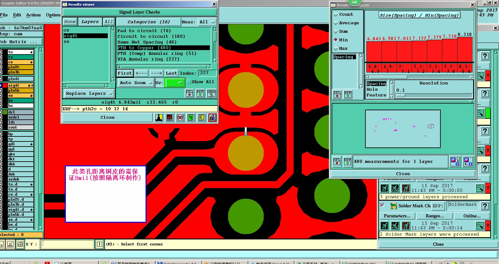Click second run icon in power/ground check row
Screen dimensions: 499x264
pyautogui.click(x=395, y=188)
